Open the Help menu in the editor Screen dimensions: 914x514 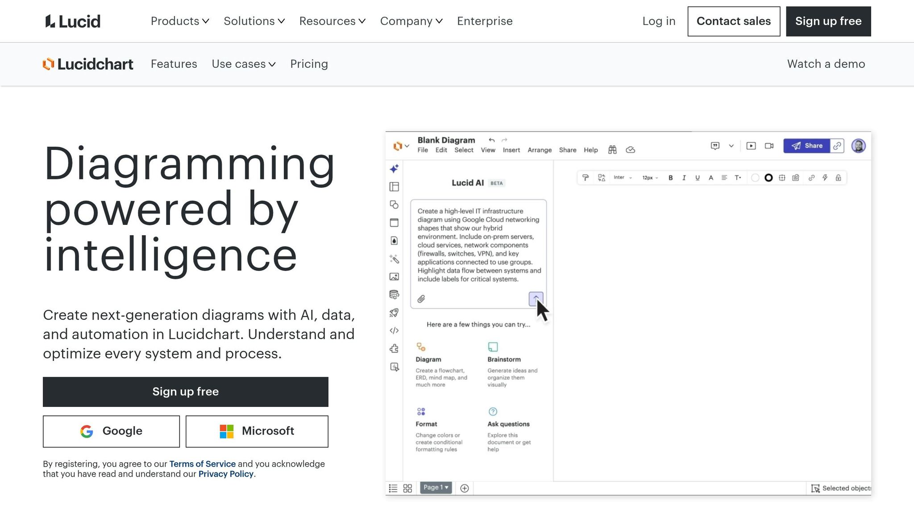tap(590, 150)
